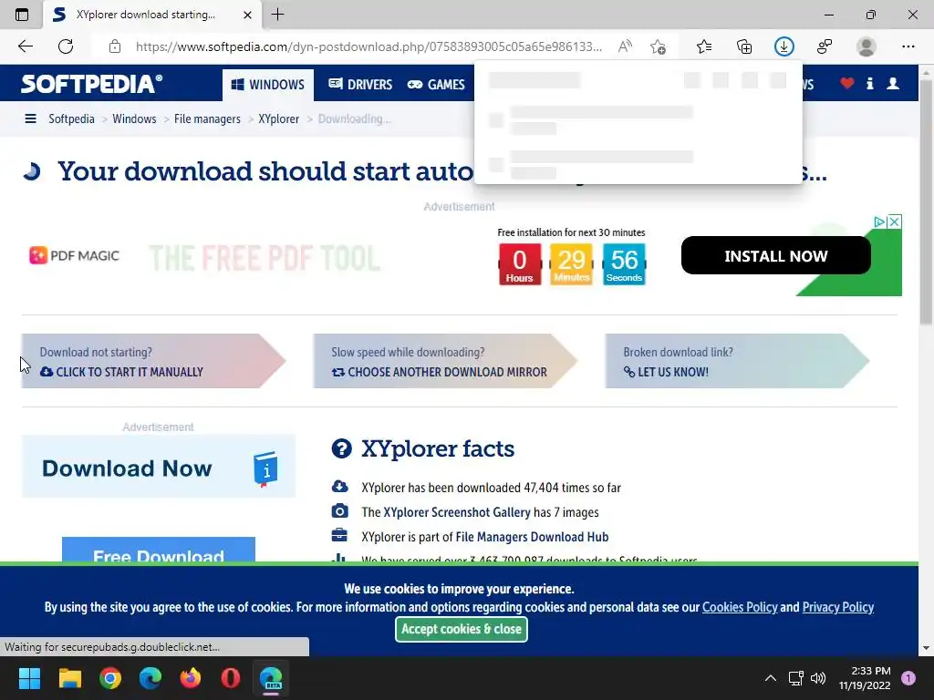Open the Privacy Policy link
The image size is (934, 700).
click(838, 607)
